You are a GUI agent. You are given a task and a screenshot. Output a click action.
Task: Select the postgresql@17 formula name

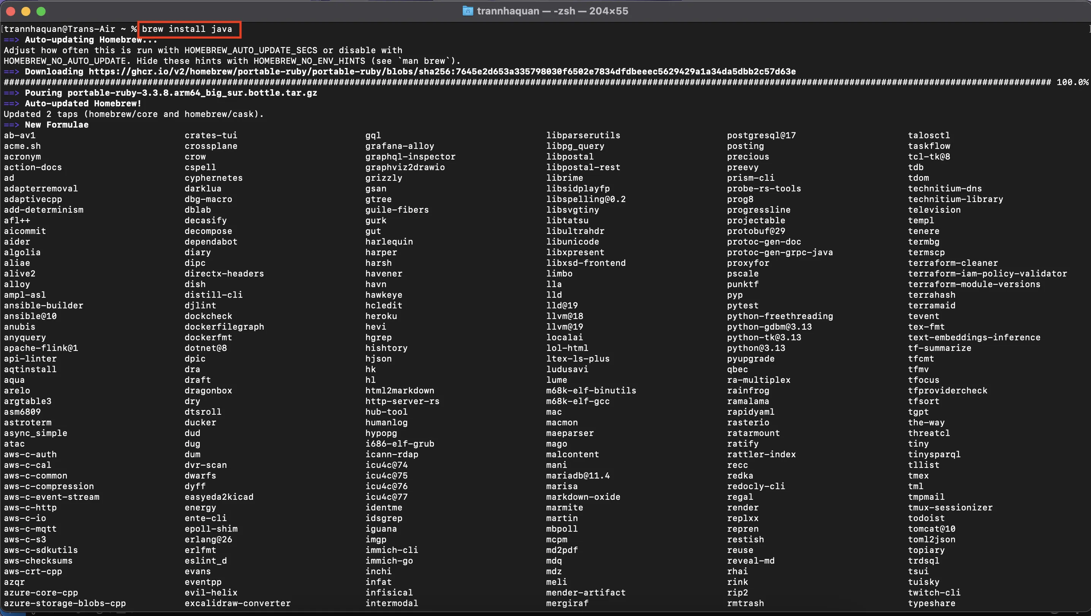click(761, 136)
